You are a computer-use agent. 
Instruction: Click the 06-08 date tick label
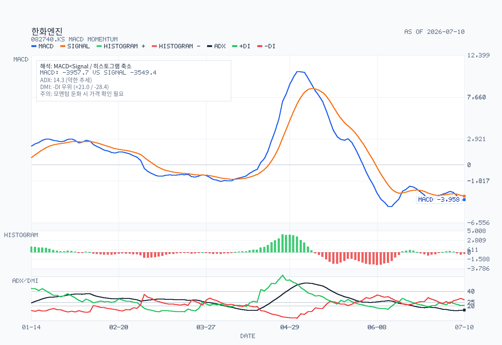[x=377, y=327]
